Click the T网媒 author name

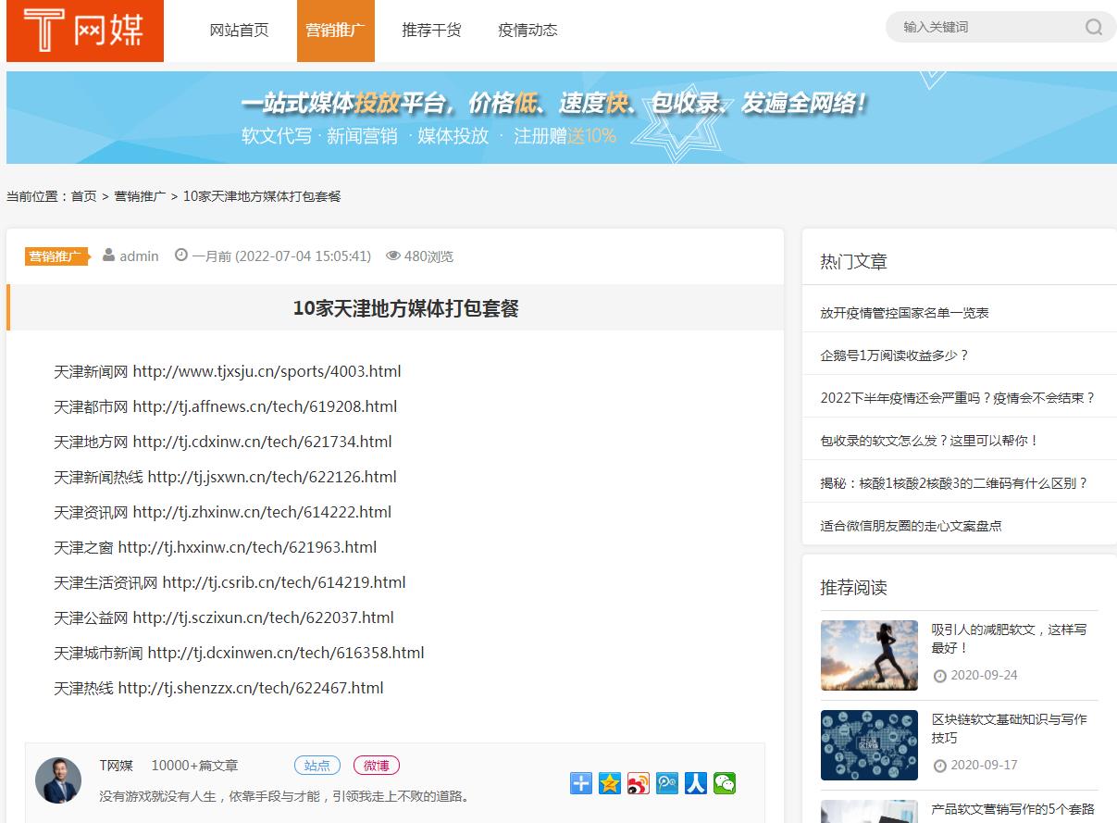(x=117, y=766)
